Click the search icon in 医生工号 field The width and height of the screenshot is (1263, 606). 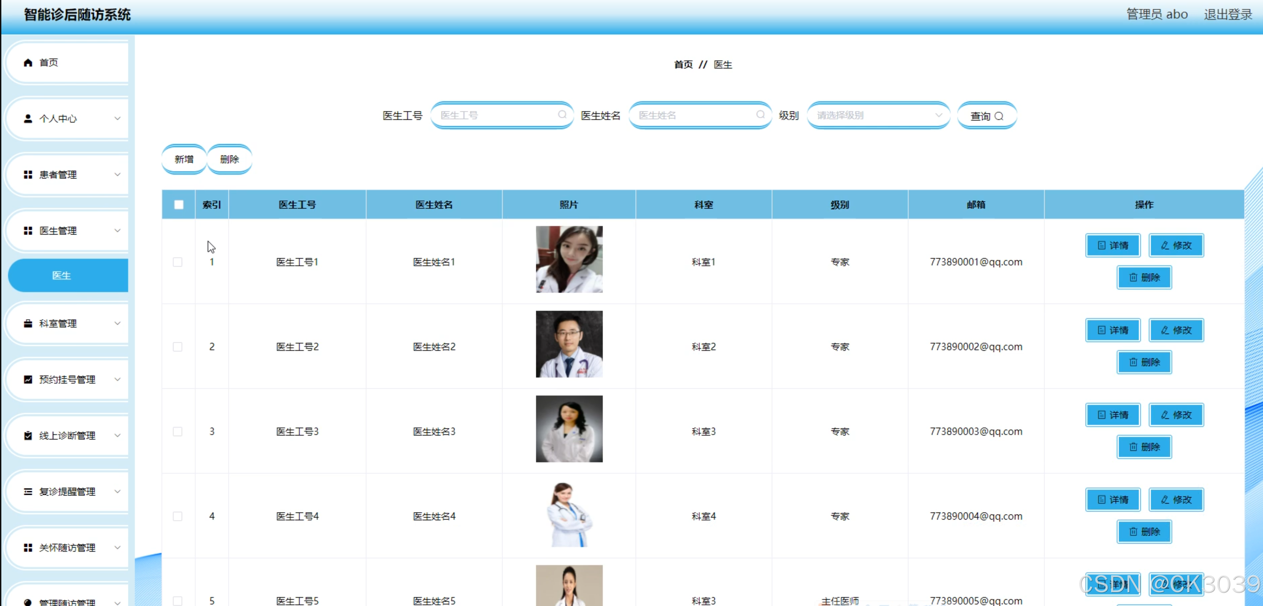pos(562,115)
